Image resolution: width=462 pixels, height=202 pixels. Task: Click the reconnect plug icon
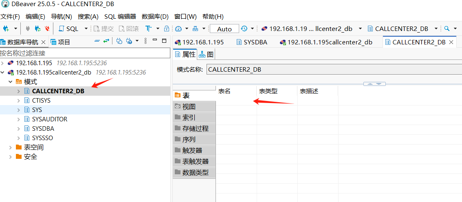[x=38, y=29]
